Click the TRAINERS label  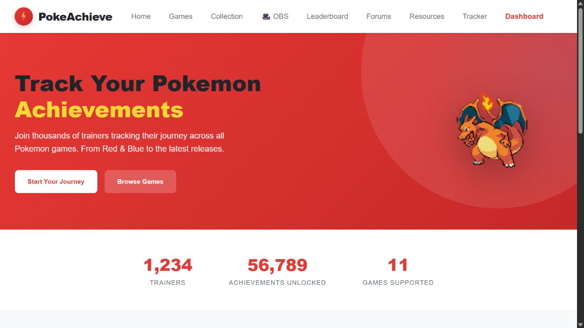tap(168, 282)
